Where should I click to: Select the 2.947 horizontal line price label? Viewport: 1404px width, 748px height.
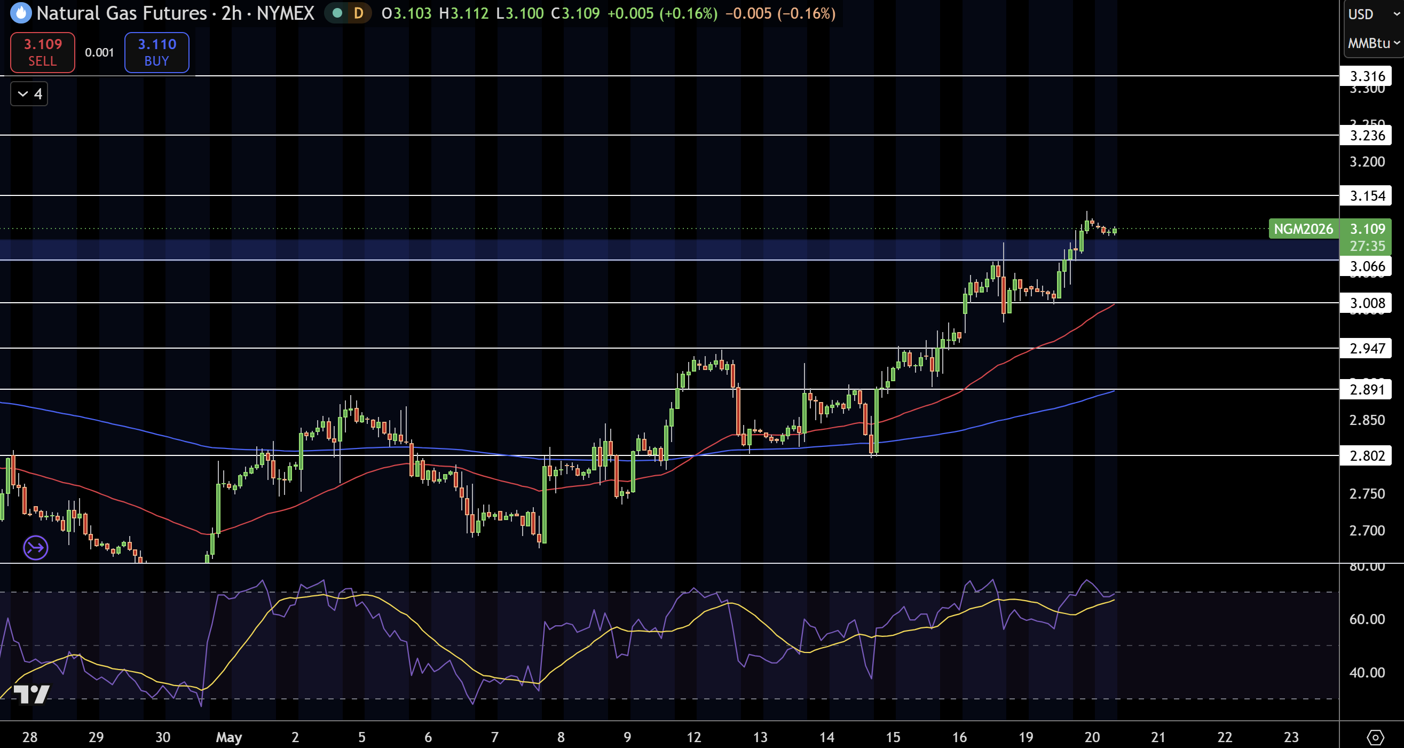click(x=1367, y=349)
